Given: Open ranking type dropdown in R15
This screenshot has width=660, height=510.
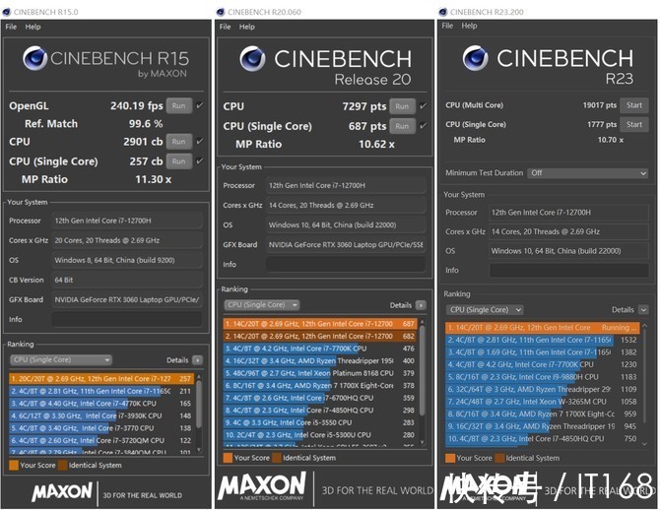Looking at the screenshot, I should [x=61, y=359].
